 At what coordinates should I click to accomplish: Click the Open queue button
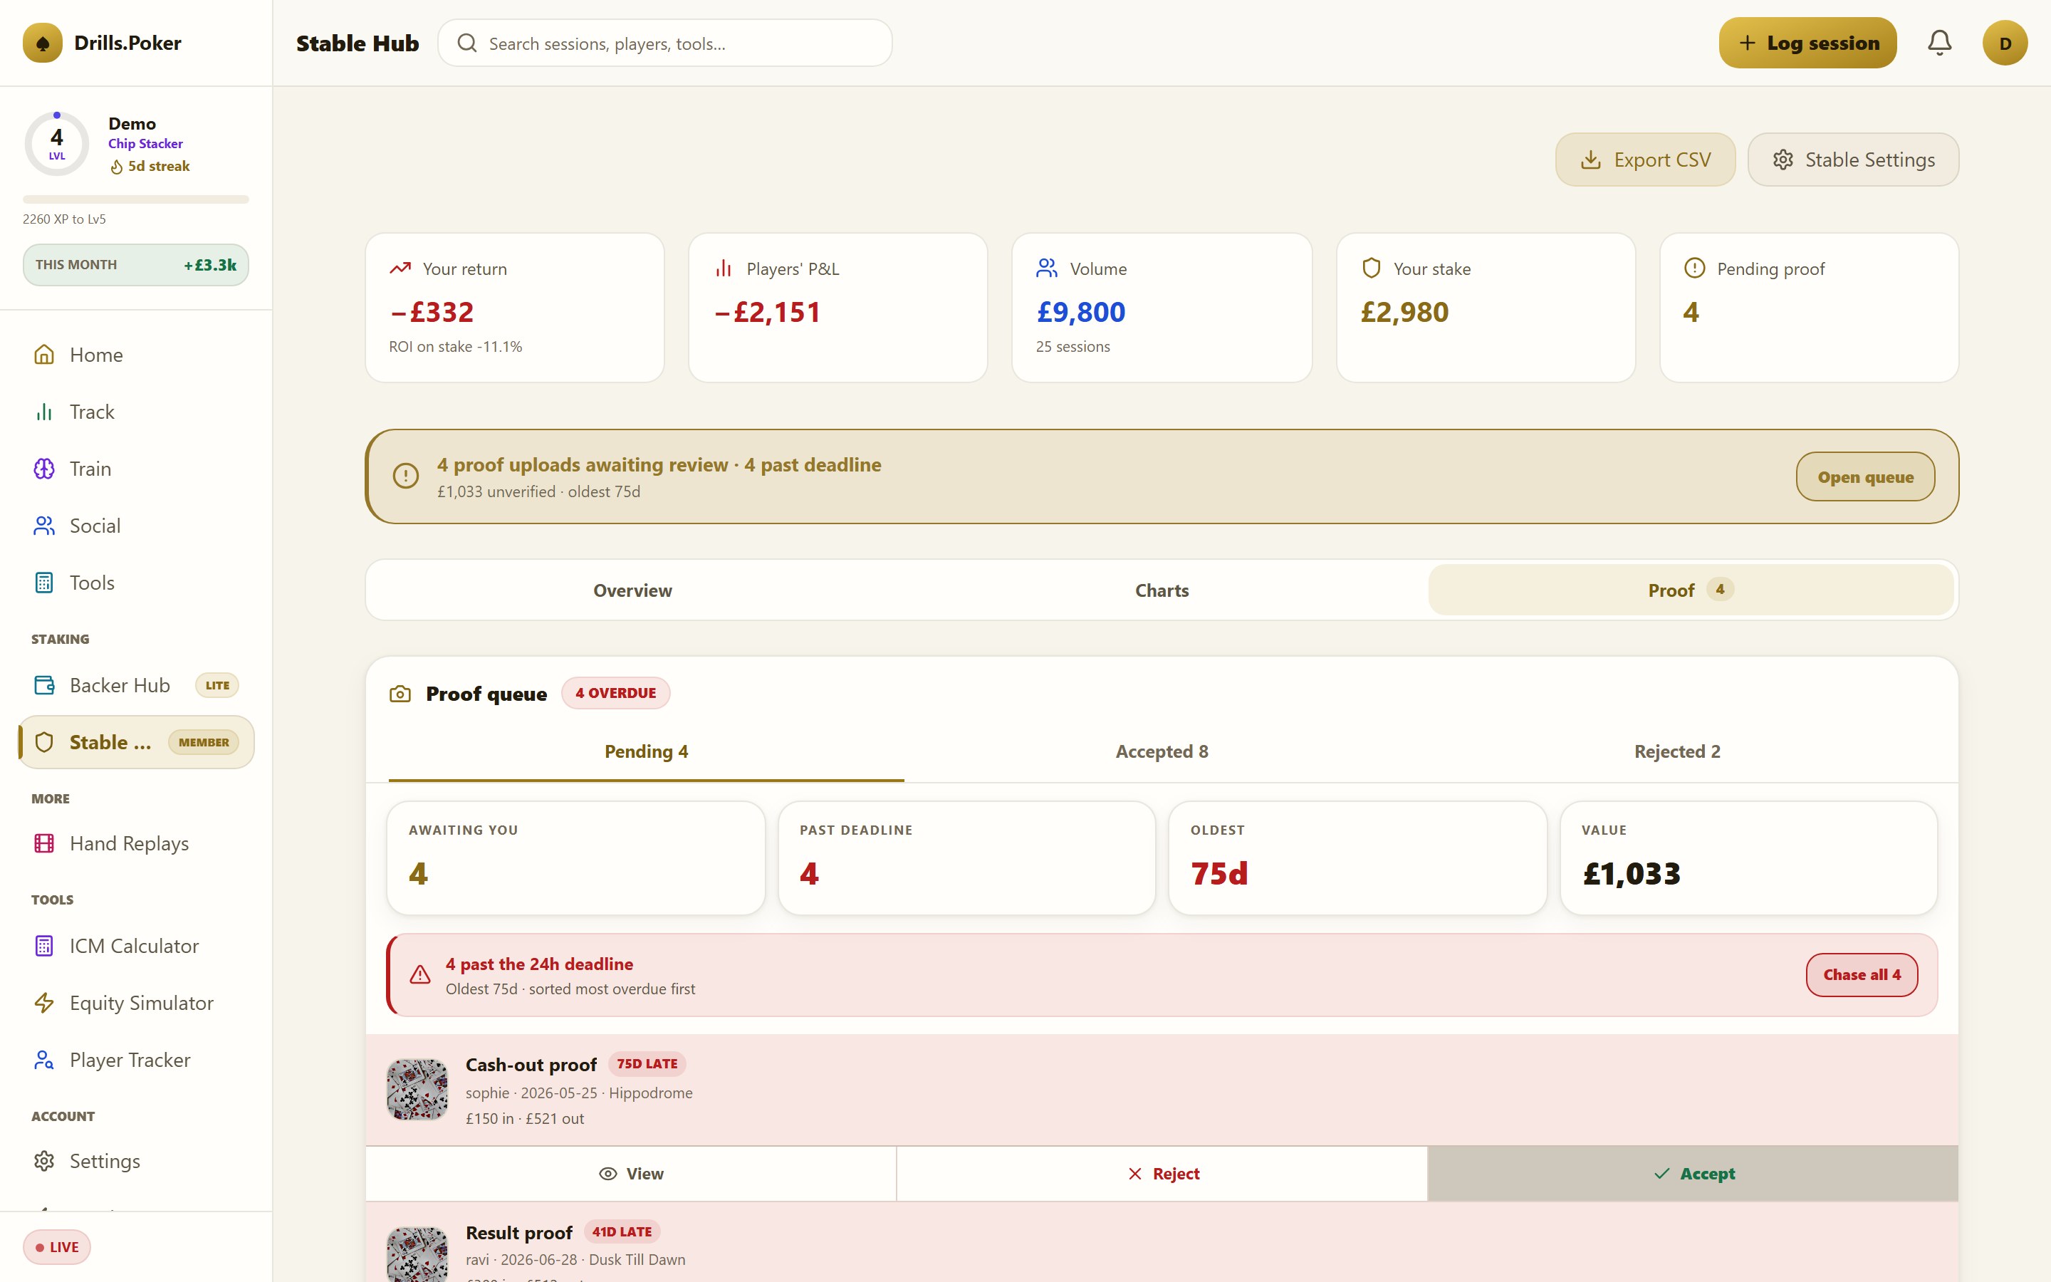coord(1865,476)
